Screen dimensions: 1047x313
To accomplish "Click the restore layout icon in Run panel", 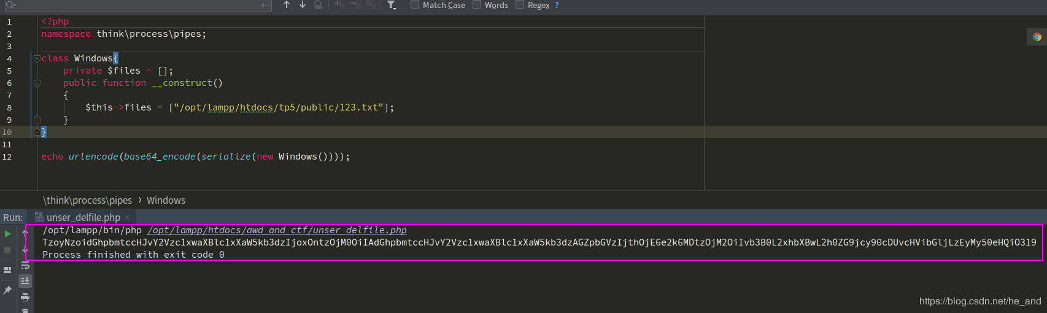I will coord(7,269).
